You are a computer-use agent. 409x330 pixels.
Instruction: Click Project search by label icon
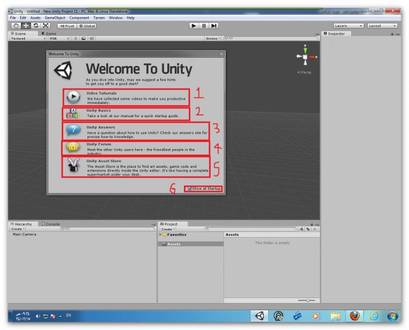tap(308, 229)
